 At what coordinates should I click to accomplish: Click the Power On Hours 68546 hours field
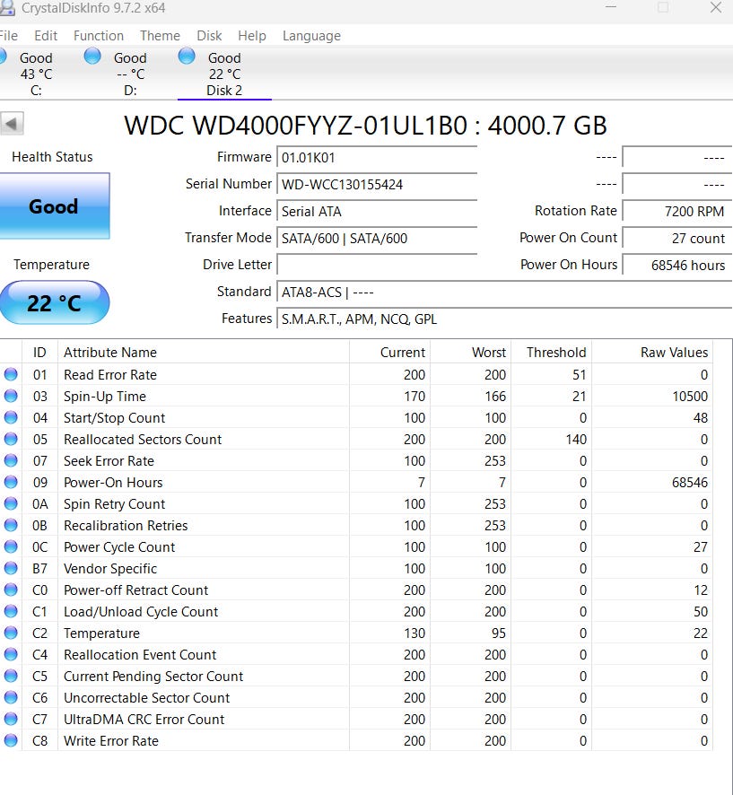pyautogui.click(x=676, y=266)
